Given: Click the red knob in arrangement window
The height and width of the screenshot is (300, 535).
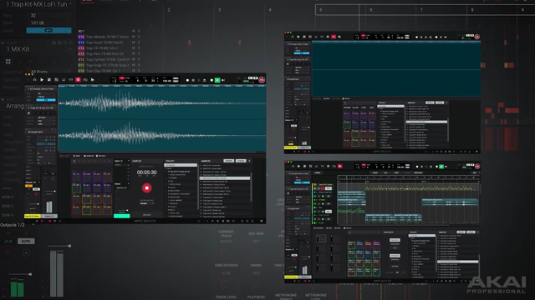Looking at the screenshot, I should [x=477, y=167].
